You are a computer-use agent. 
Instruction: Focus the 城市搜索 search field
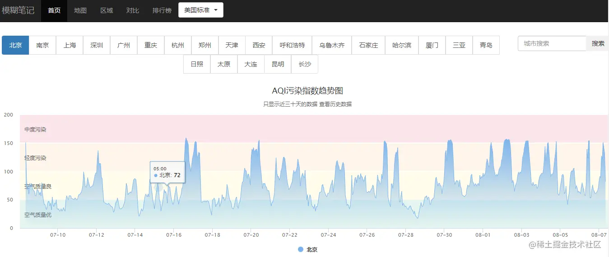pyautogui.click(x=552, y=43)
